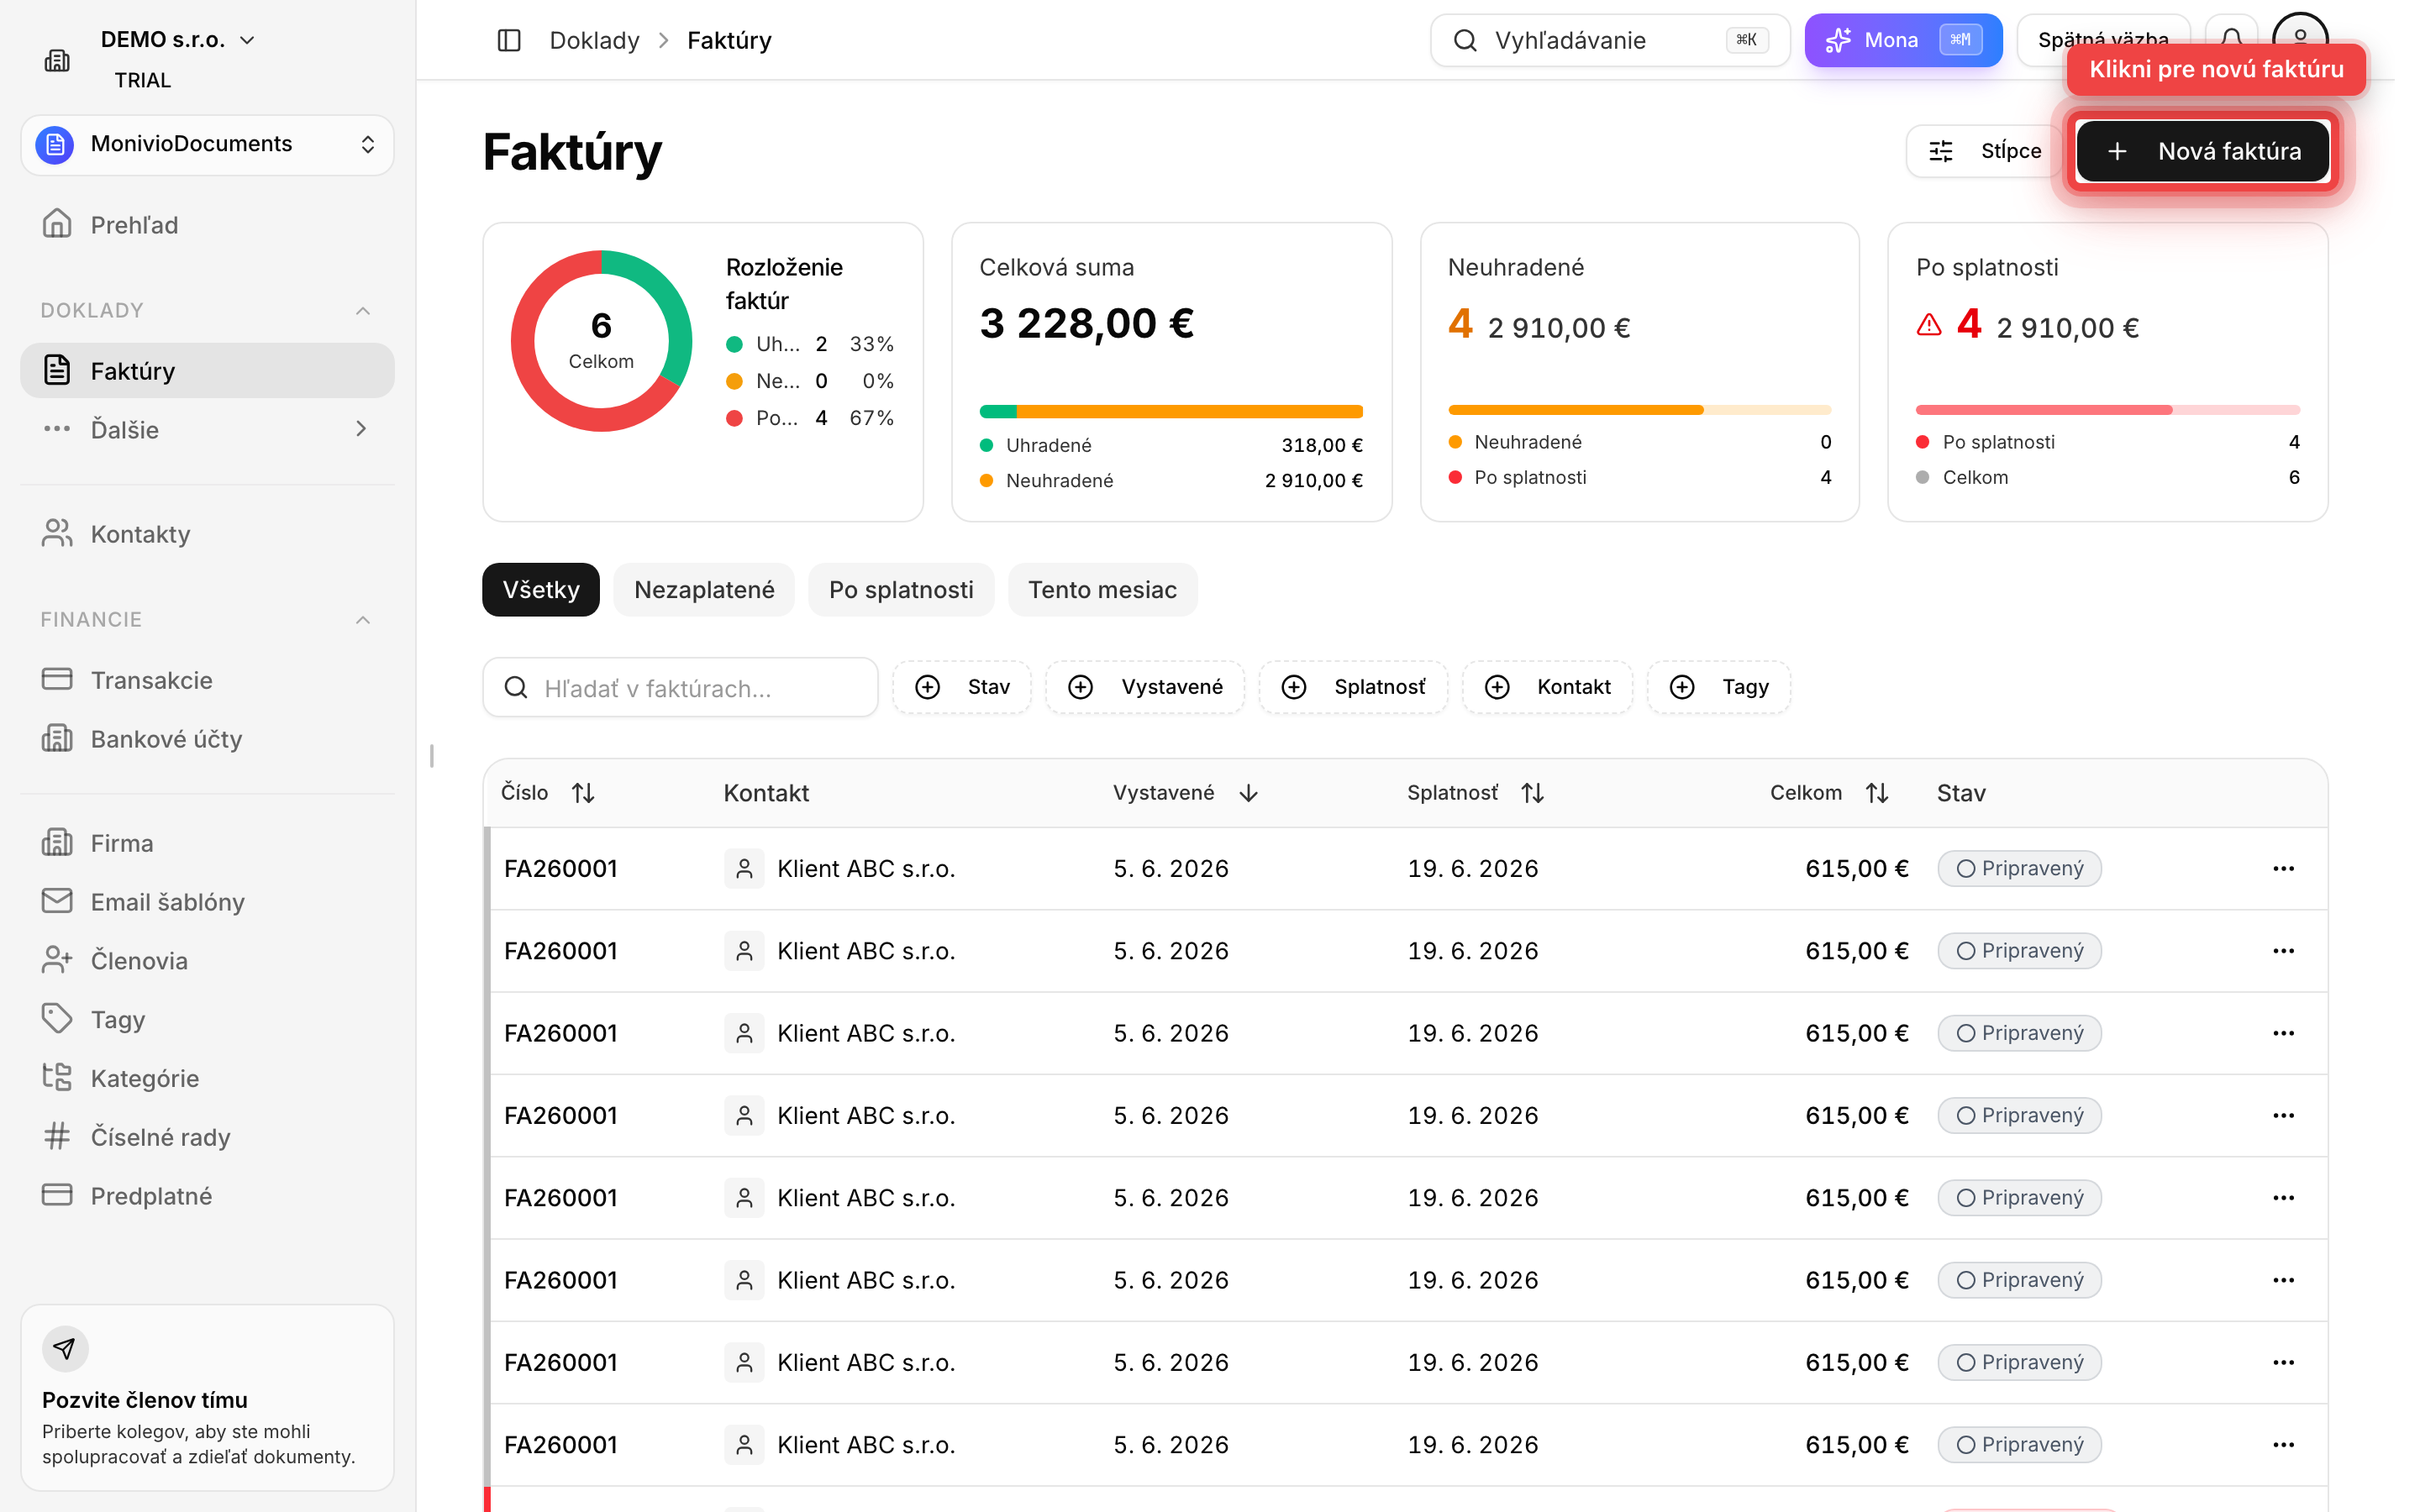Select the Všetky filter tab

[x=541, y=589]
